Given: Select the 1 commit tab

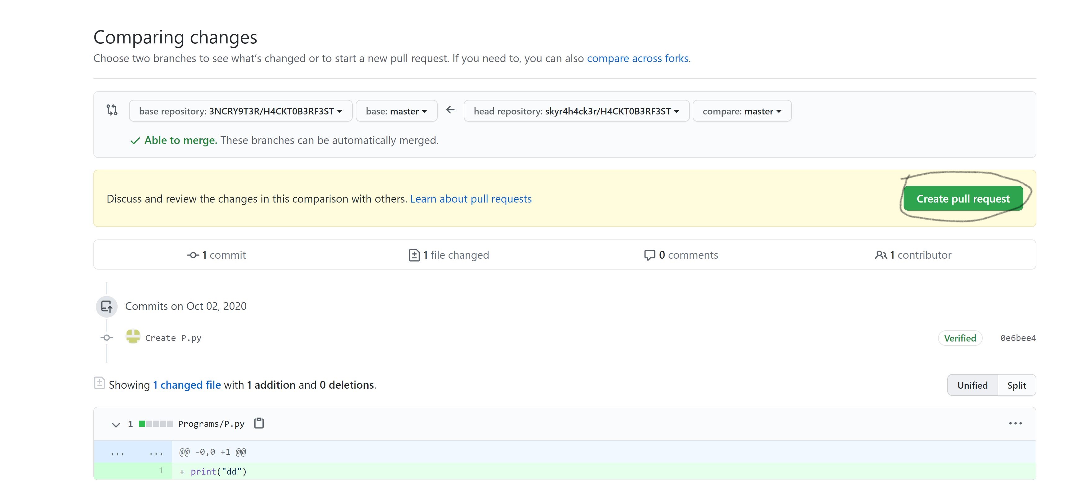Looking at the screenshot, I should 217,255.
